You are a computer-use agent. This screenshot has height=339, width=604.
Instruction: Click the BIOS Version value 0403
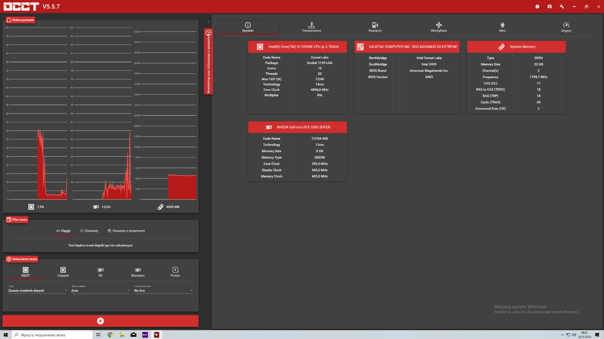(x=429, y=77)
